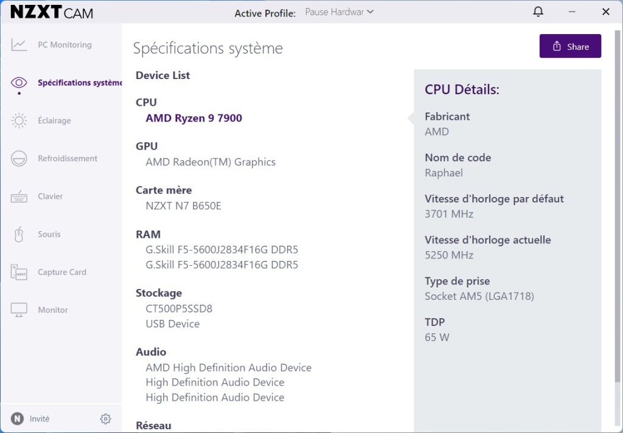
Task: Expand the Pause Hardwar profile selector
Action: click(x=335, y=12)
